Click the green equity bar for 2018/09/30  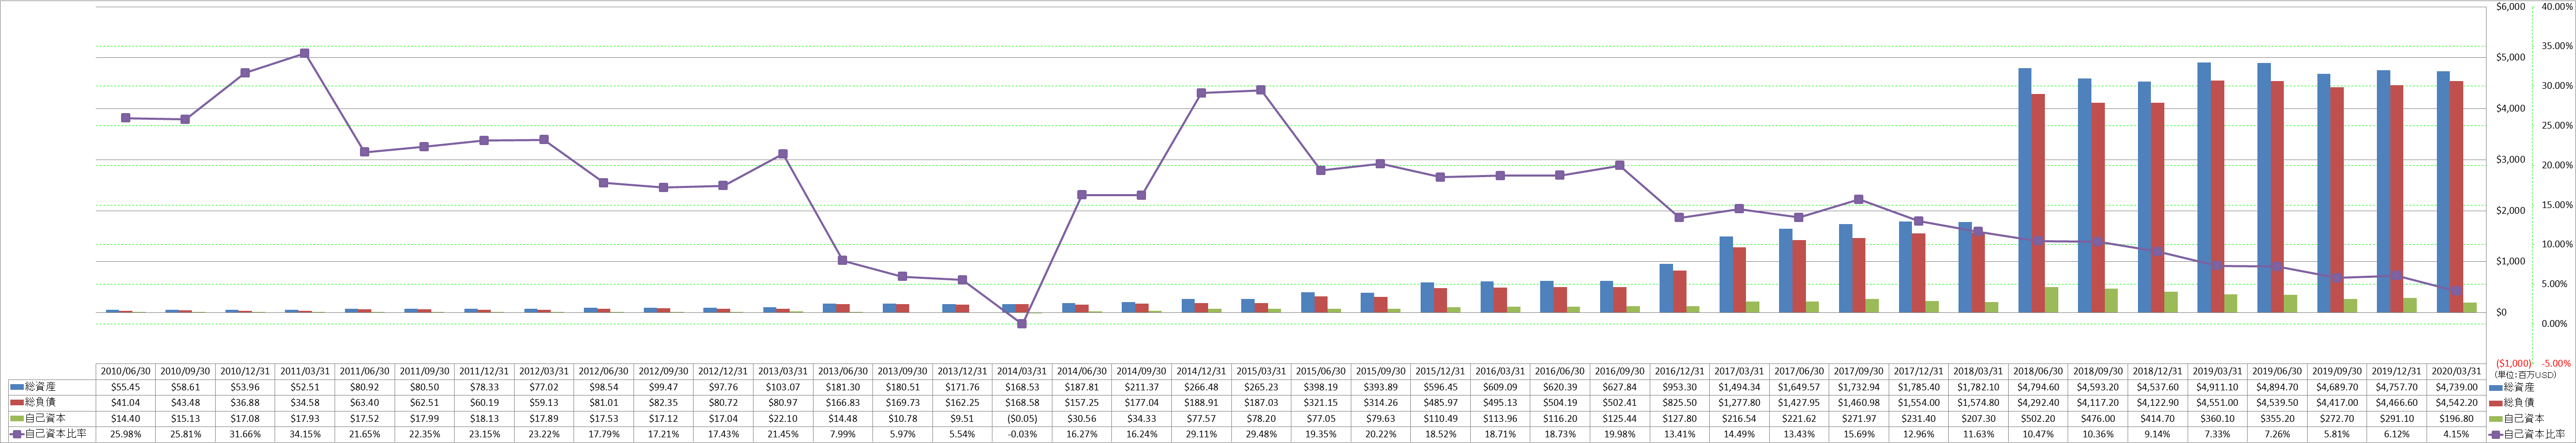tap(2111, 302)
